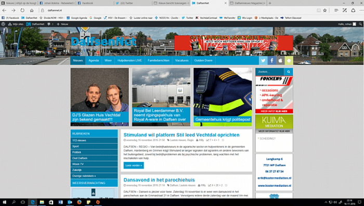
Task: Open the Edge Hub icon
Action: [x=336, y=10]
